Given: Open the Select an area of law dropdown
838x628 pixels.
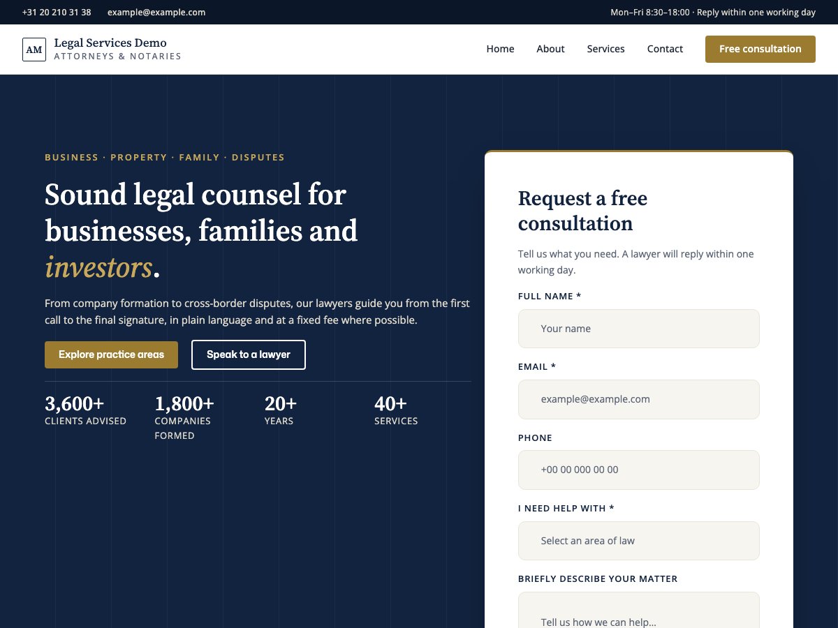Looking at the screenshot, I should point(638,541).
